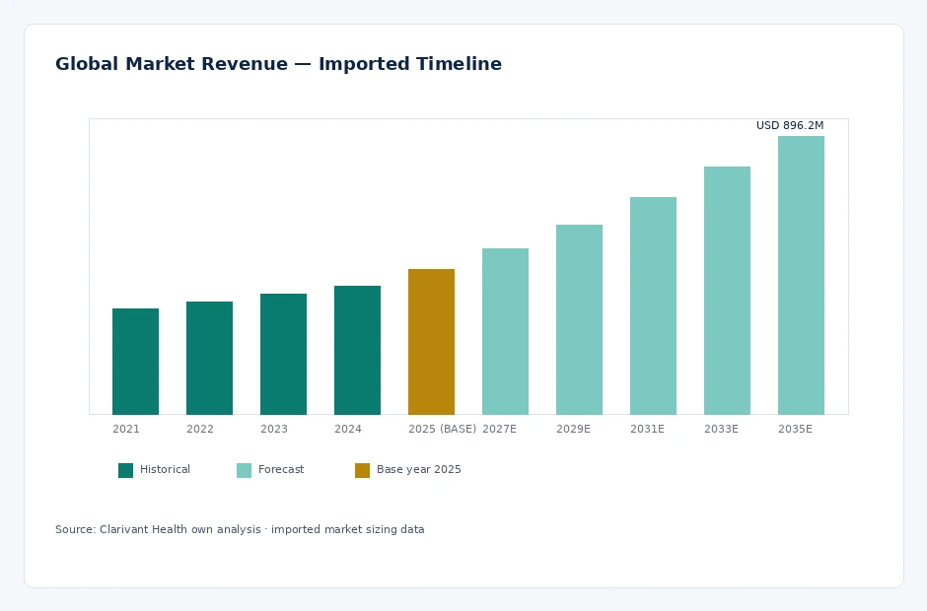Select the golden 2025 base year bar

click(431, 342)
